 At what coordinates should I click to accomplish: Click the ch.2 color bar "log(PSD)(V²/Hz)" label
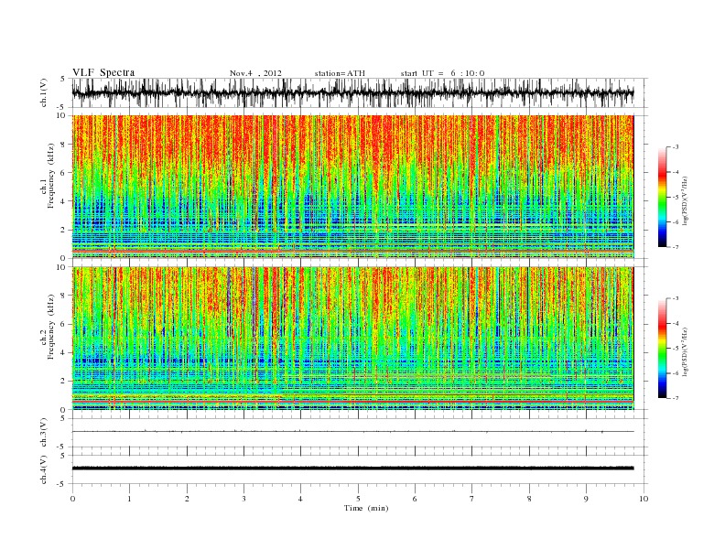pyautogui.click(x=685, y=351)
